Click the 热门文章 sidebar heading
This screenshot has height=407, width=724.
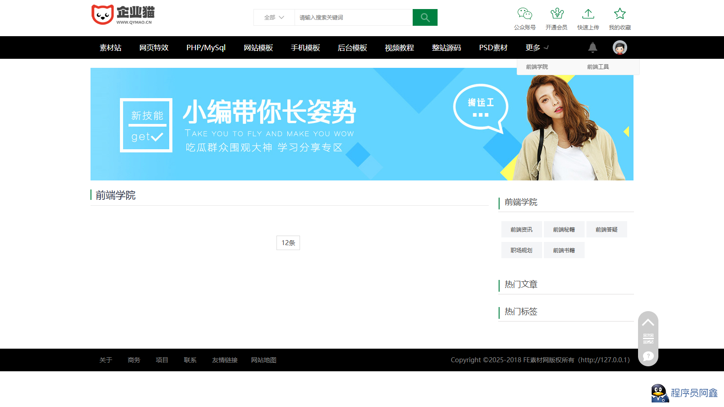[x=521, y=284]
